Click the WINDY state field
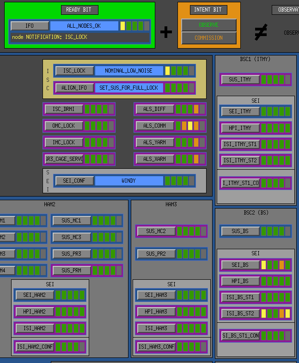 [129, 181]
